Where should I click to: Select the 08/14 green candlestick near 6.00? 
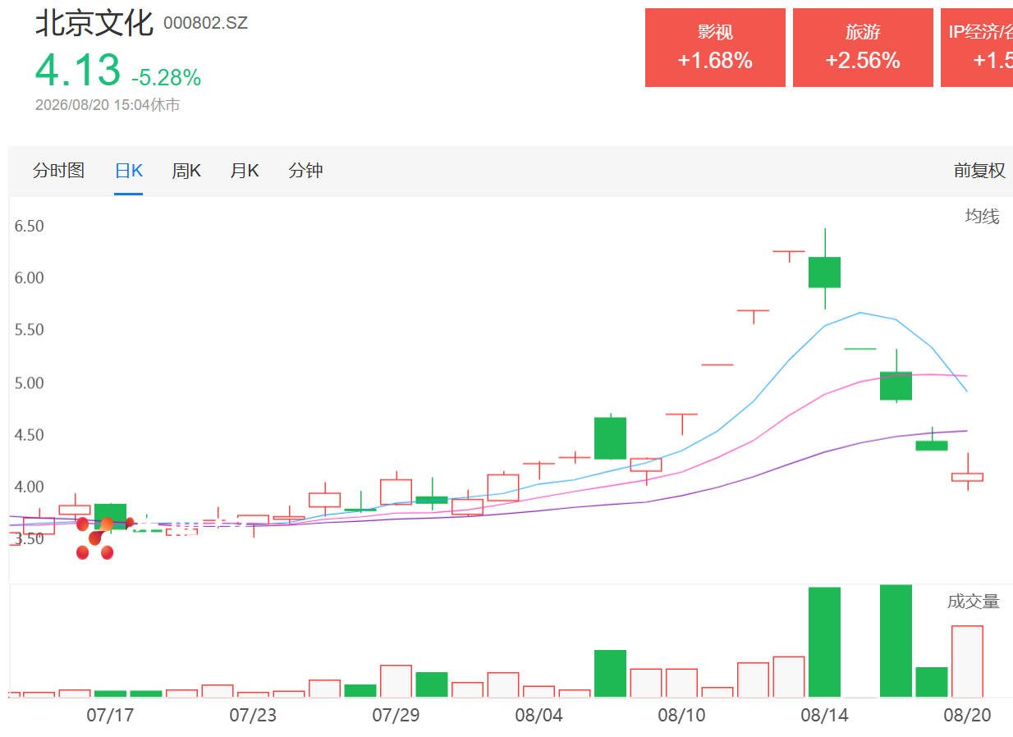tap(825, 272)
